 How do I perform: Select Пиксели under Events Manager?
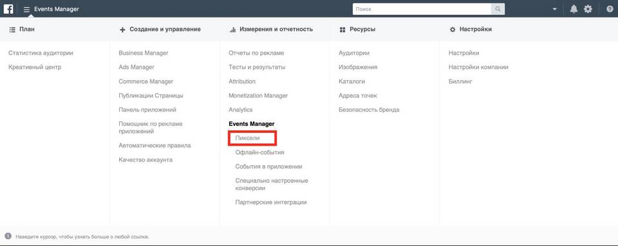click(x=247, y=138)
